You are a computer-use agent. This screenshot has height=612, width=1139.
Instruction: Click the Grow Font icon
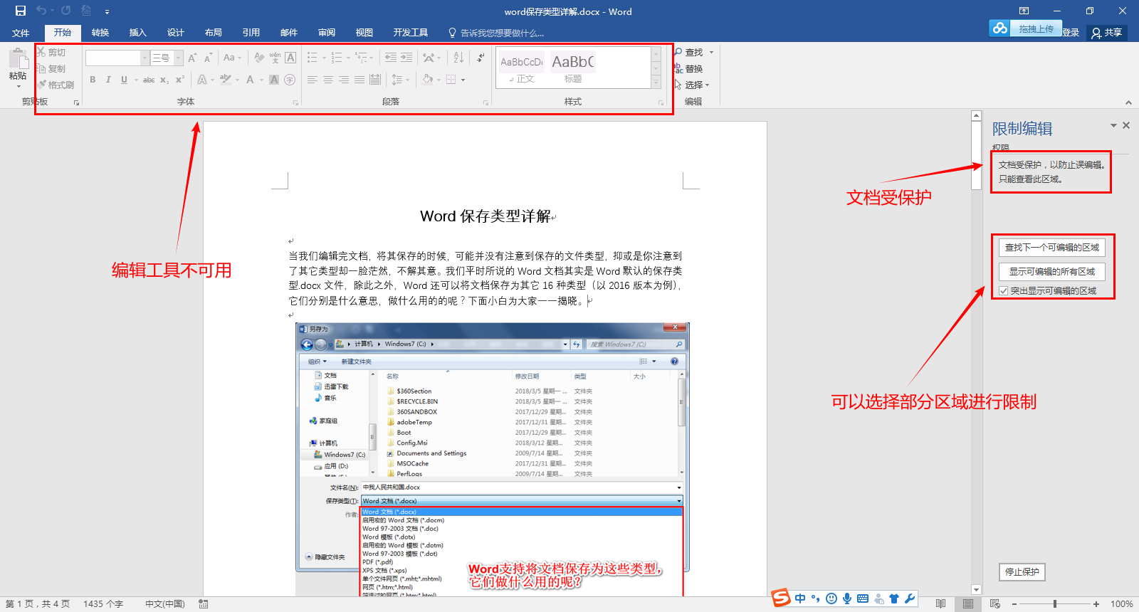coord(192,58)
